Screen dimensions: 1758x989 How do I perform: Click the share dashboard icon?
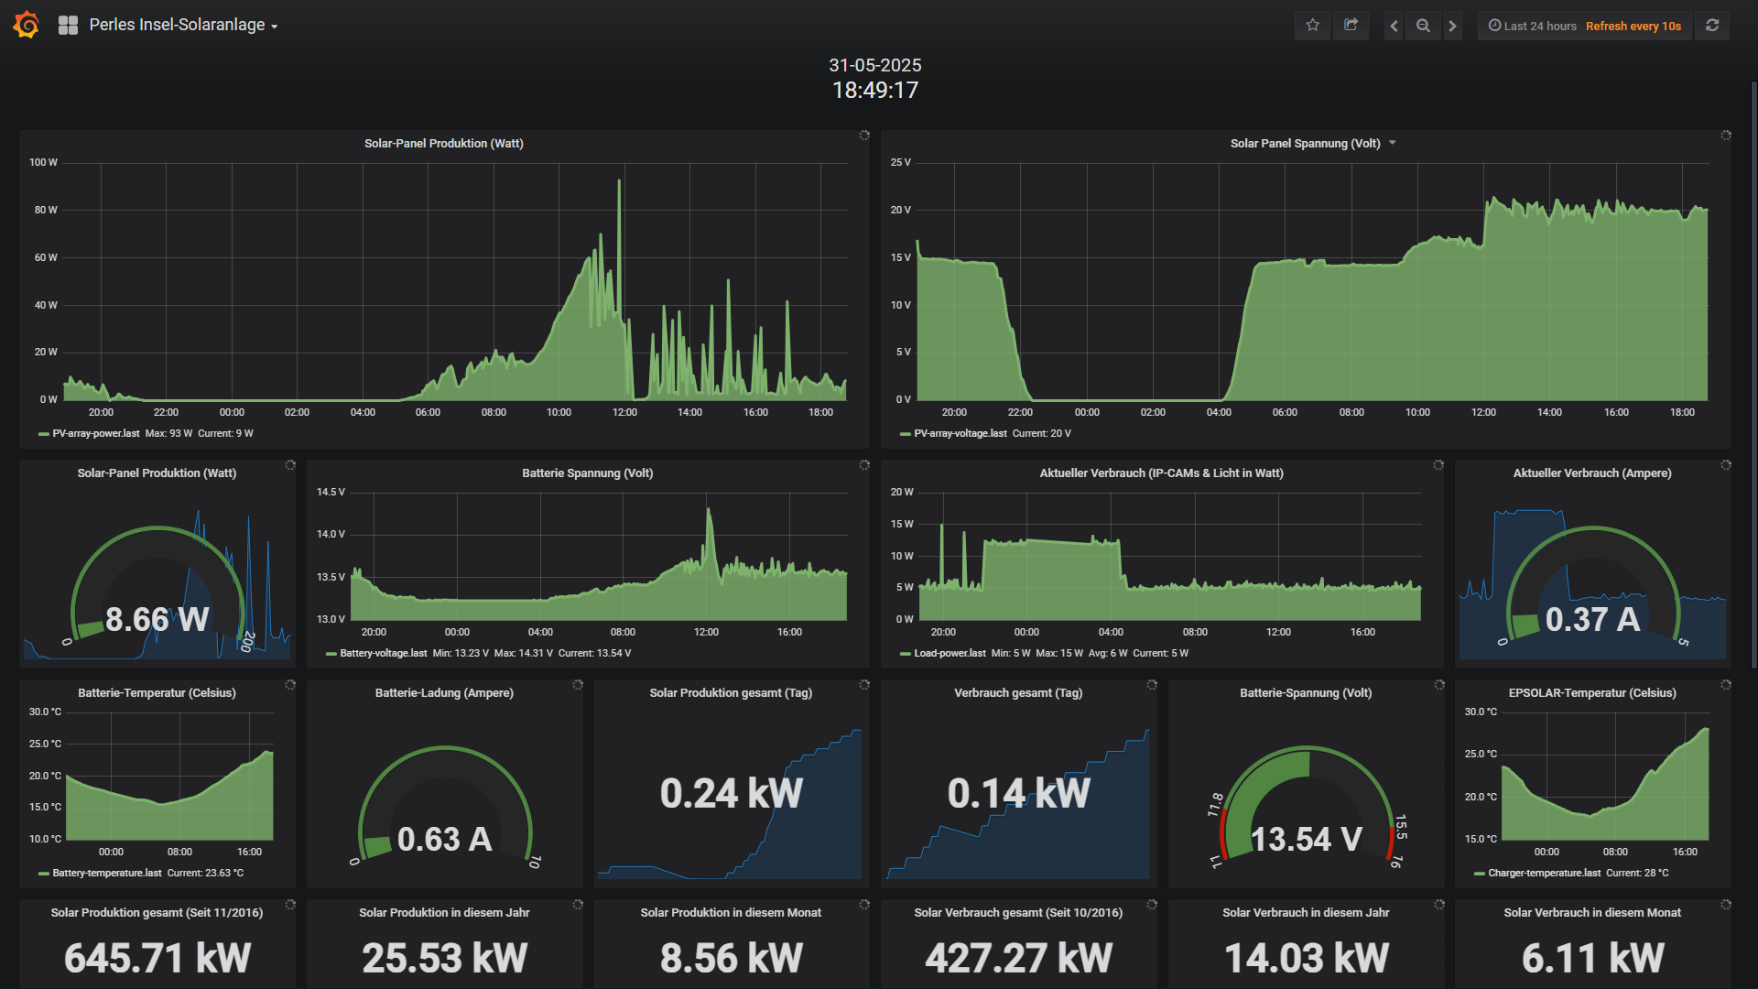click(1351, 26)
